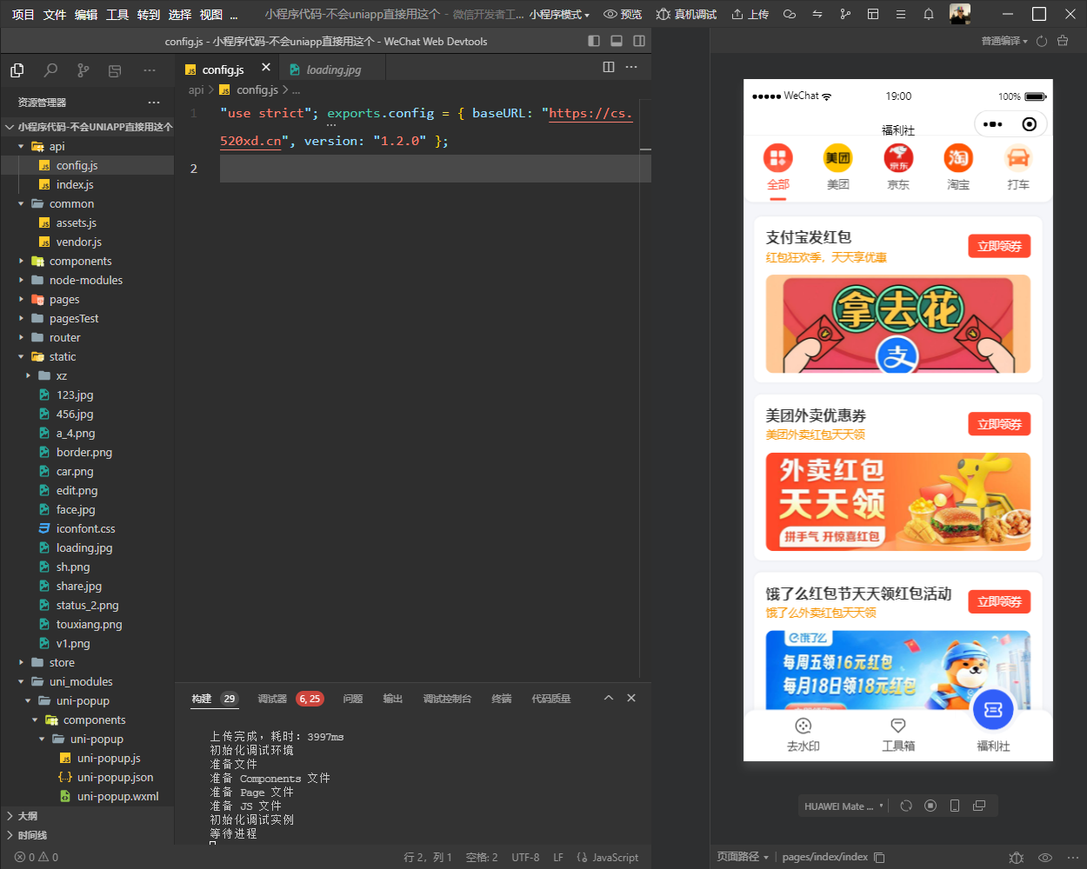Open the 项目 menu
Image resolution: width=1087 pixels, height=869 pixels.
(23, 14)
